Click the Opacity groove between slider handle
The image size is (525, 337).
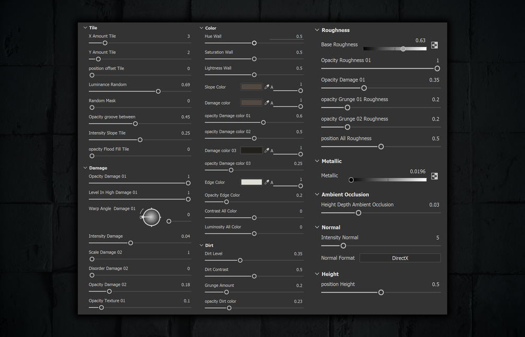pyautogui.click(x=135, y=124)
